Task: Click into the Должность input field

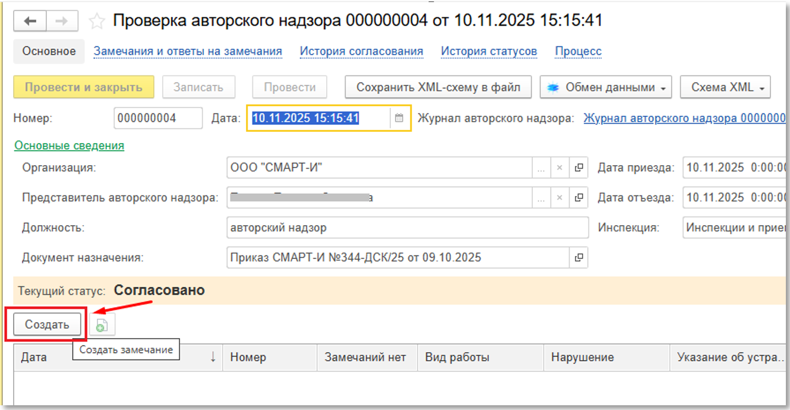Action: [407, 228]
